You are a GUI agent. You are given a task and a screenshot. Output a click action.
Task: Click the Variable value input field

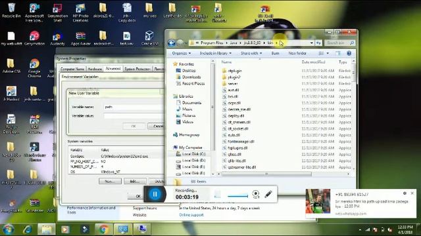click(134, 116)
